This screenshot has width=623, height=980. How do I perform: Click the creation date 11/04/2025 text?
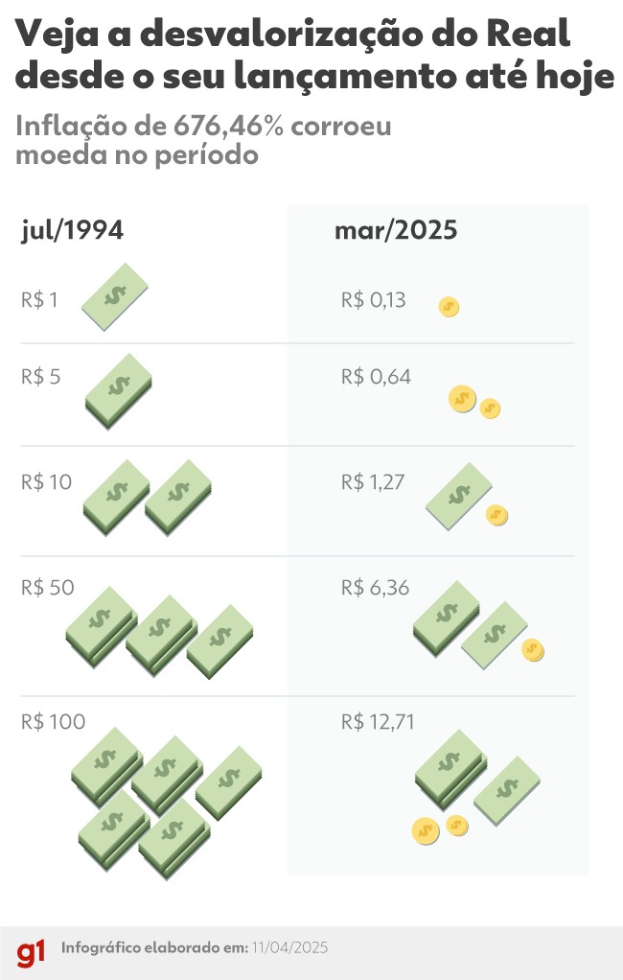[x=289, y=948]
